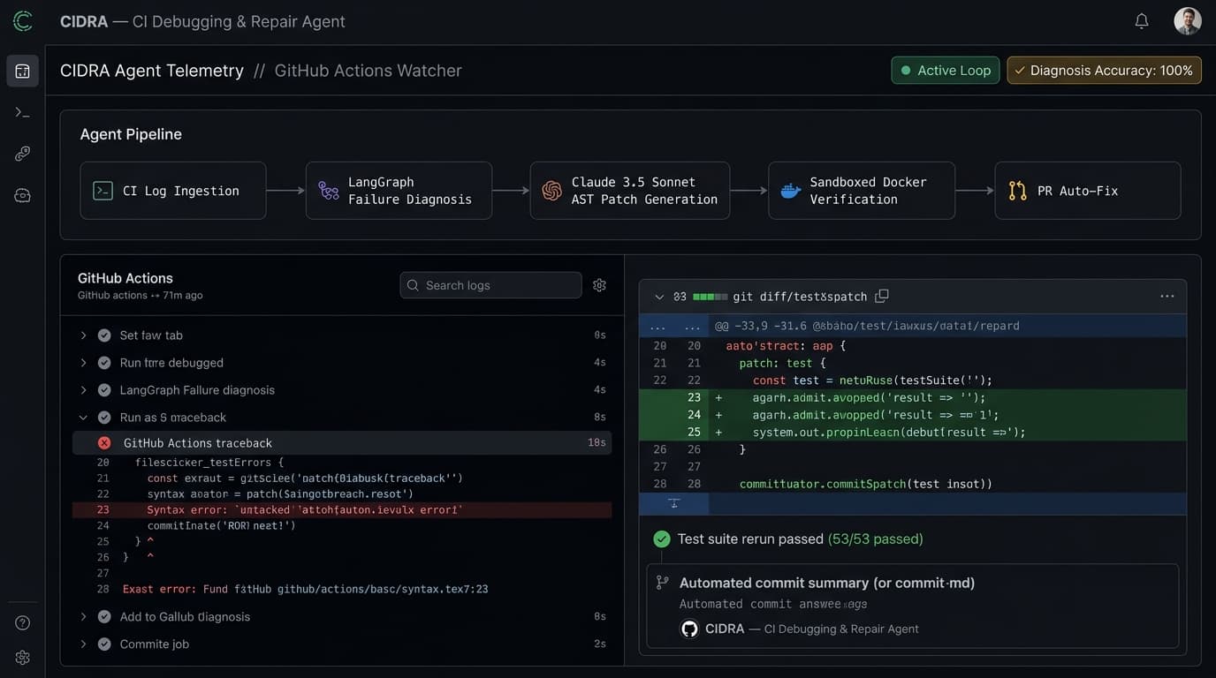This screenshot has height=678, width=1216.
Task: Click the Search logs field
Action: (490, 285)
